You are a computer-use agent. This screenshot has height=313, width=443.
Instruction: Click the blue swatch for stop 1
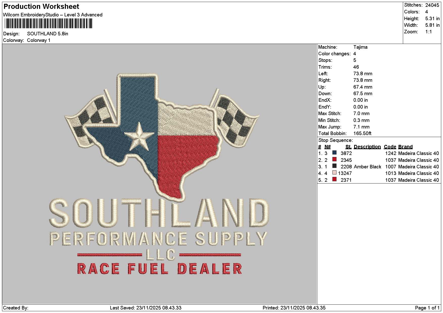(334, 153)
